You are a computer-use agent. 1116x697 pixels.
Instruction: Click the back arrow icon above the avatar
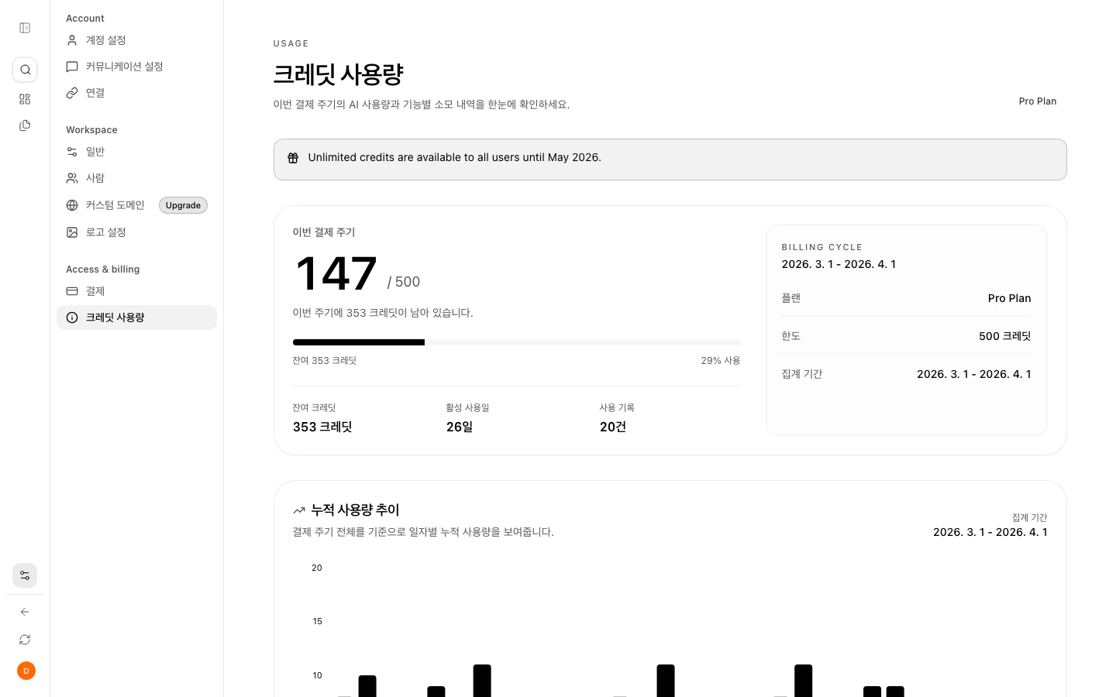pyautogui.click(x=25, y=612)
